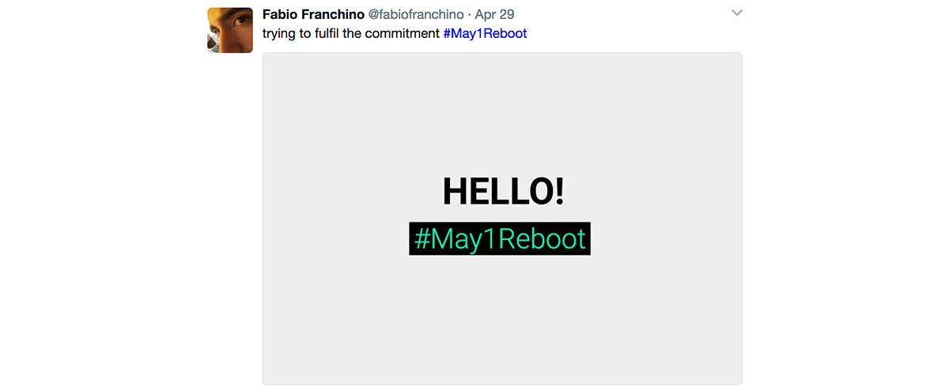Click the bold HELLO! heading in the image
The image size is (949, 390).
pos(503,191)
